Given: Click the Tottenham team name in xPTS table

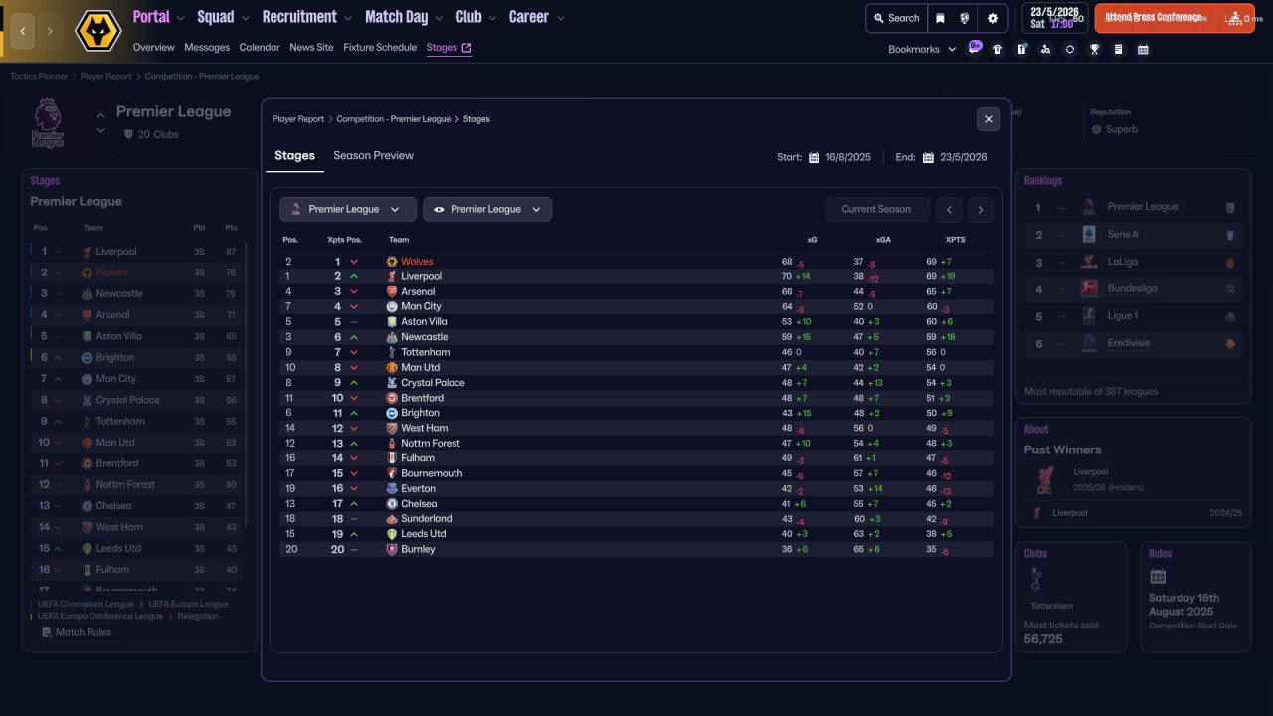Looking at the screenshot, I should [426, 352].
